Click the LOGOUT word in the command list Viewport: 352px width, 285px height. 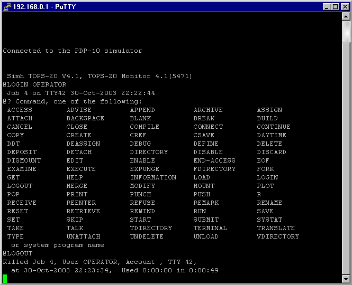(20, 186)
